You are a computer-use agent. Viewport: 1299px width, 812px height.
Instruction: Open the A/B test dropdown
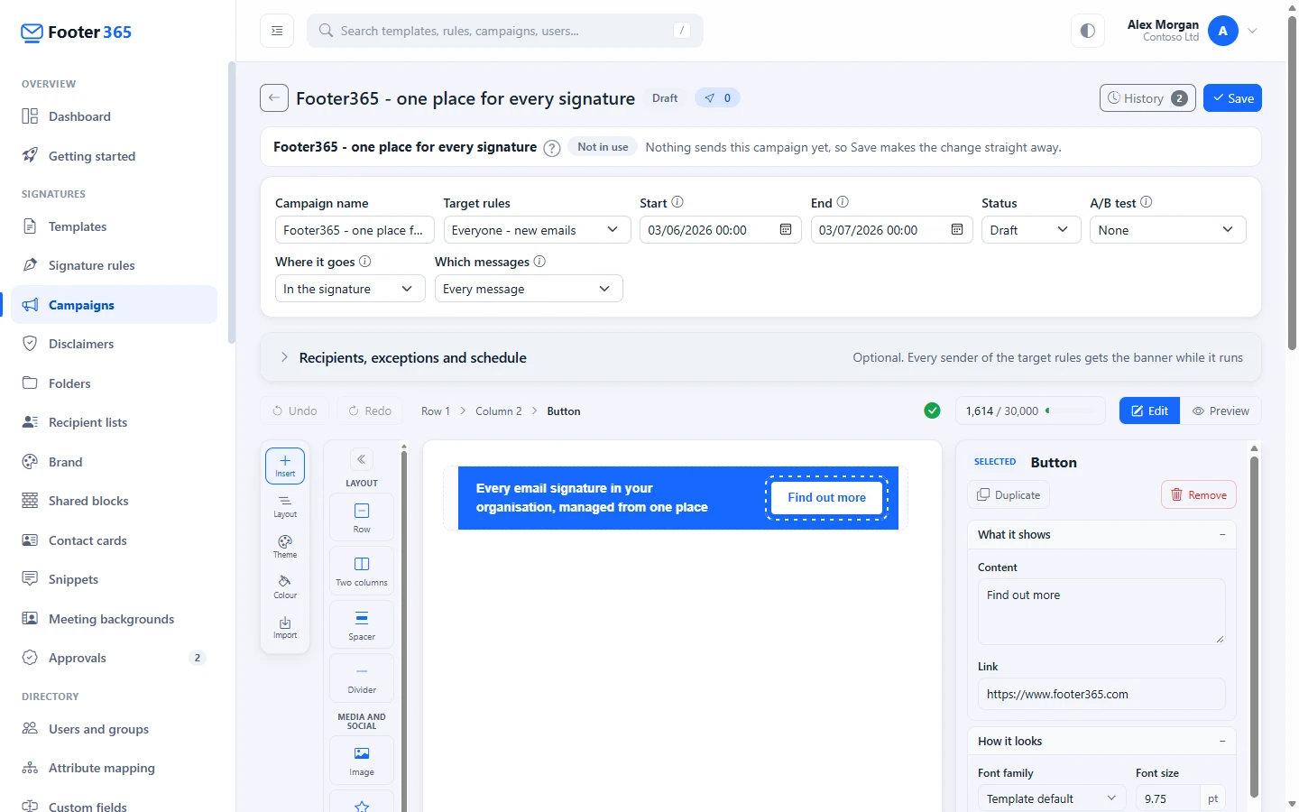coord(1168,230)
